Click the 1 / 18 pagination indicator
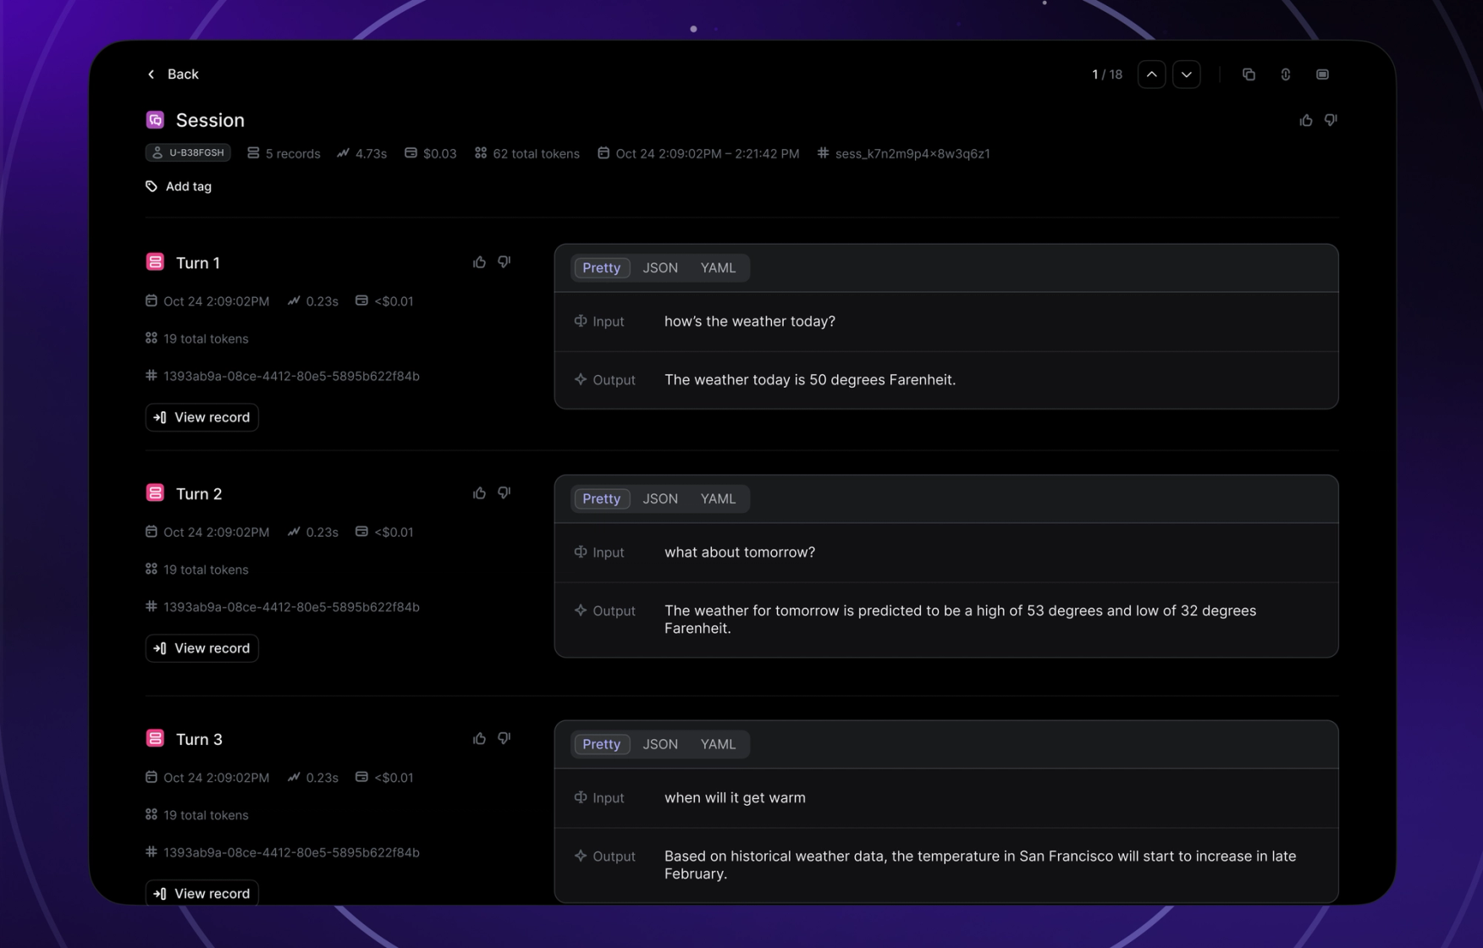Screen dimensions: 1483x948 pyautogui.click(x=1106, y=74)
